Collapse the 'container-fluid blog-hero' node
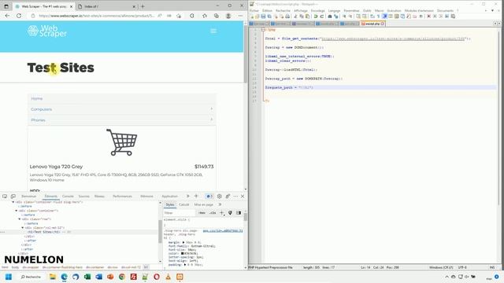 [13, 202]
